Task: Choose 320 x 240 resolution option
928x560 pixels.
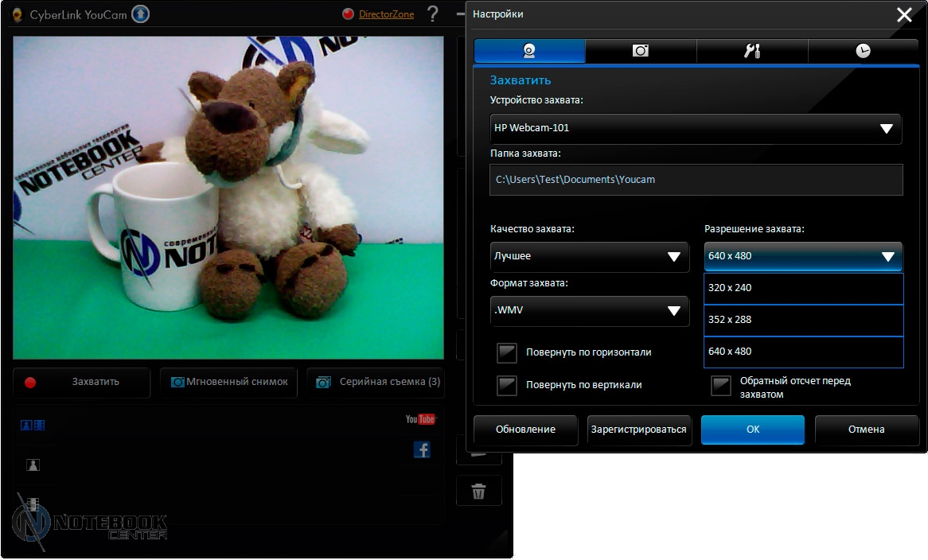Action: coord(803,288)
